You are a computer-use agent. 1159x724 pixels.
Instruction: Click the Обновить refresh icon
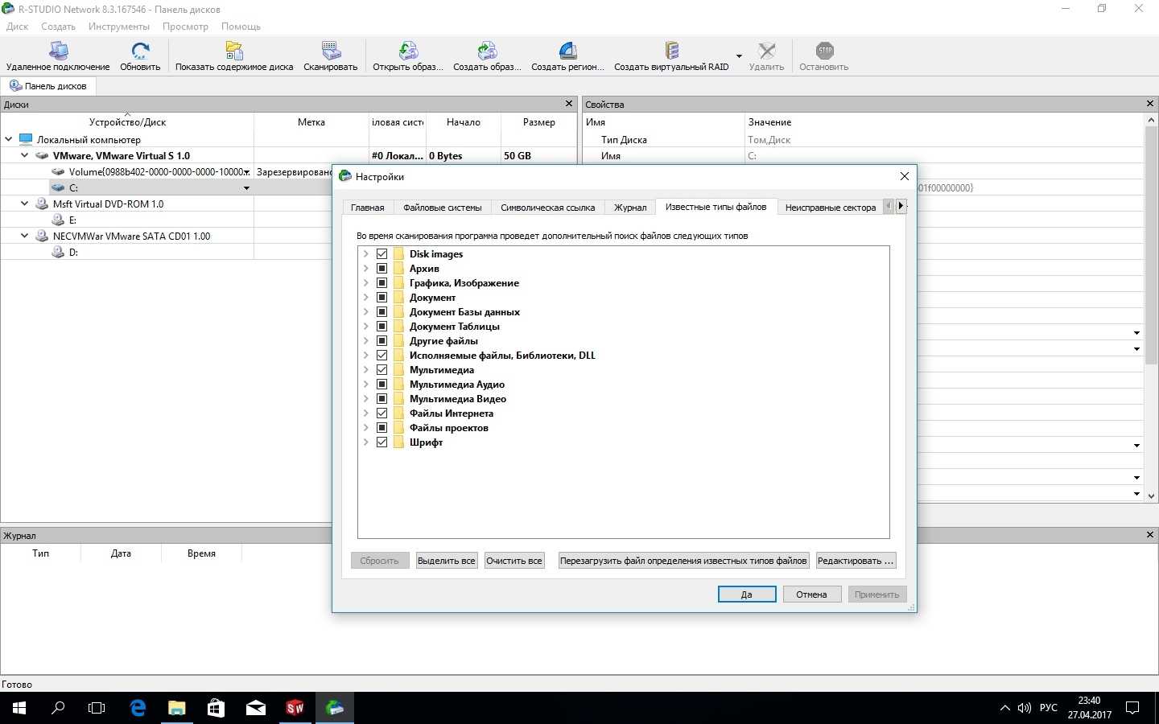coord(140,51)
